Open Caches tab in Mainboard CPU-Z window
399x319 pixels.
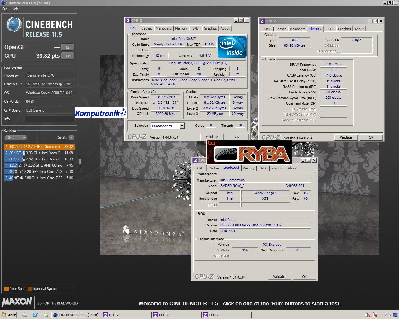[214, 168]
